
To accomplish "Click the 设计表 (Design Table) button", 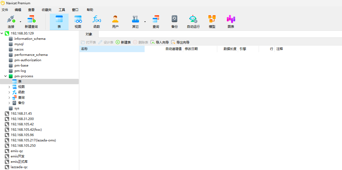I will [x=106, y=42].
